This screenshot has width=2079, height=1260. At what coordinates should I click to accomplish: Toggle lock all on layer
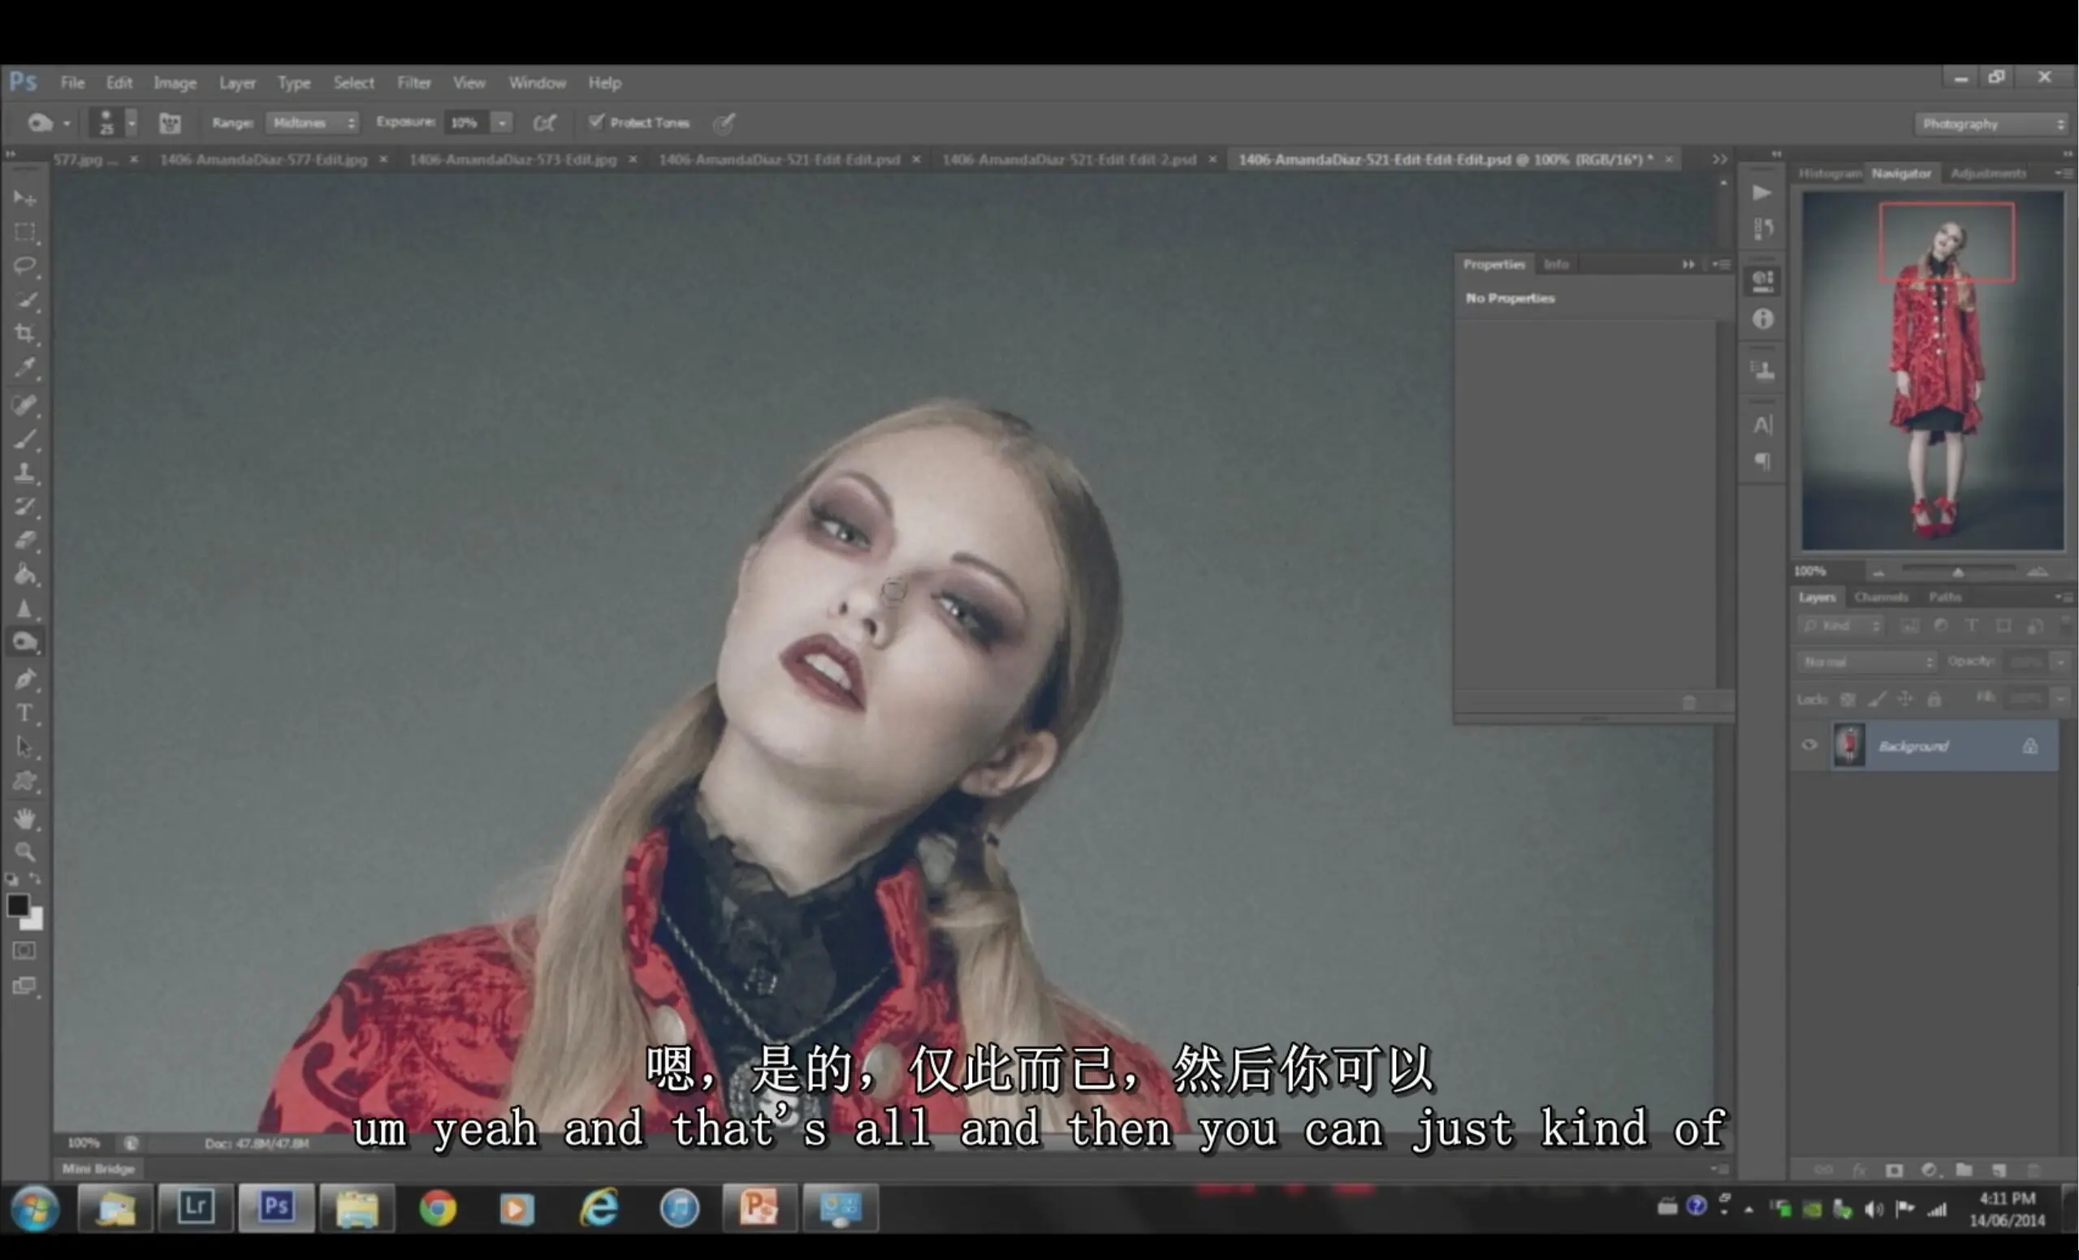coord(1934,699)
